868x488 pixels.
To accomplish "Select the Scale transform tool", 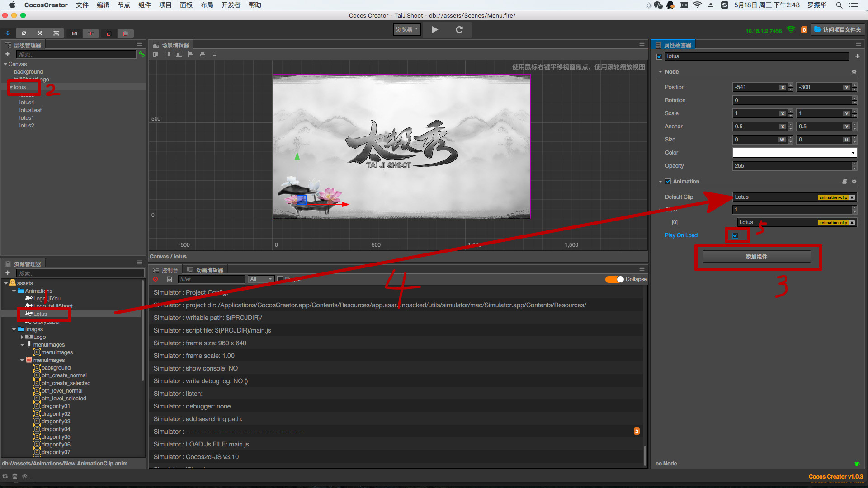I will pos(40,33).
